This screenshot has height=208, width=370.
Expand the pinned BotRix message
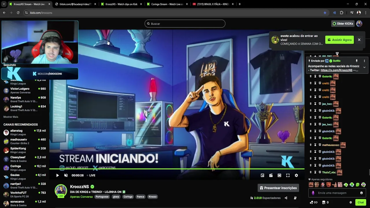pos(364,67)
